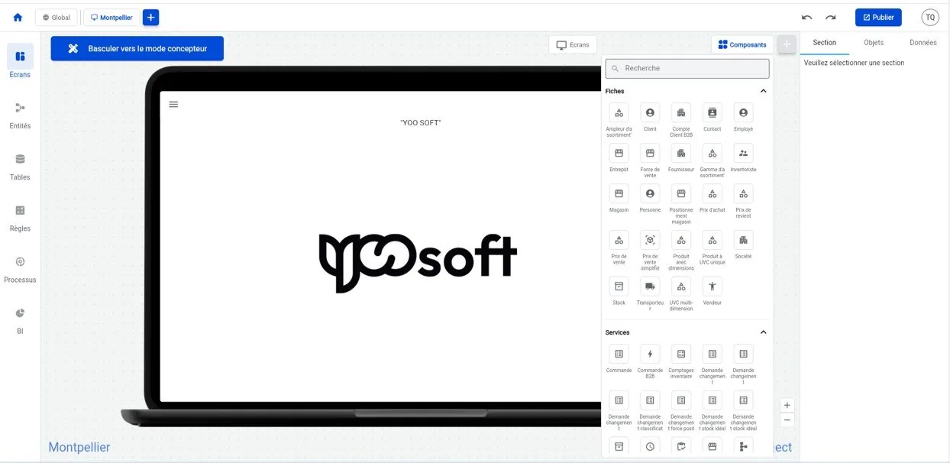Image resolution: width=950 pixels, height=463 pixels.
Task: Pick the Comptages inventaire service component
Action: (680, 362)
